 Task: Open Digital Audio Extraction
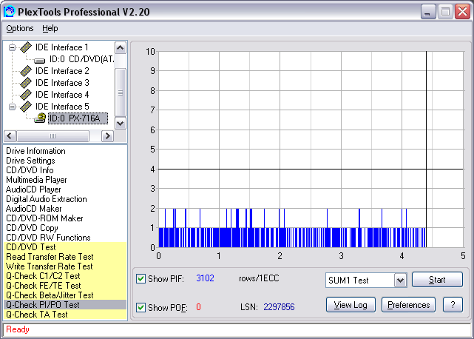pyautogui.click(x=47, y=199)
